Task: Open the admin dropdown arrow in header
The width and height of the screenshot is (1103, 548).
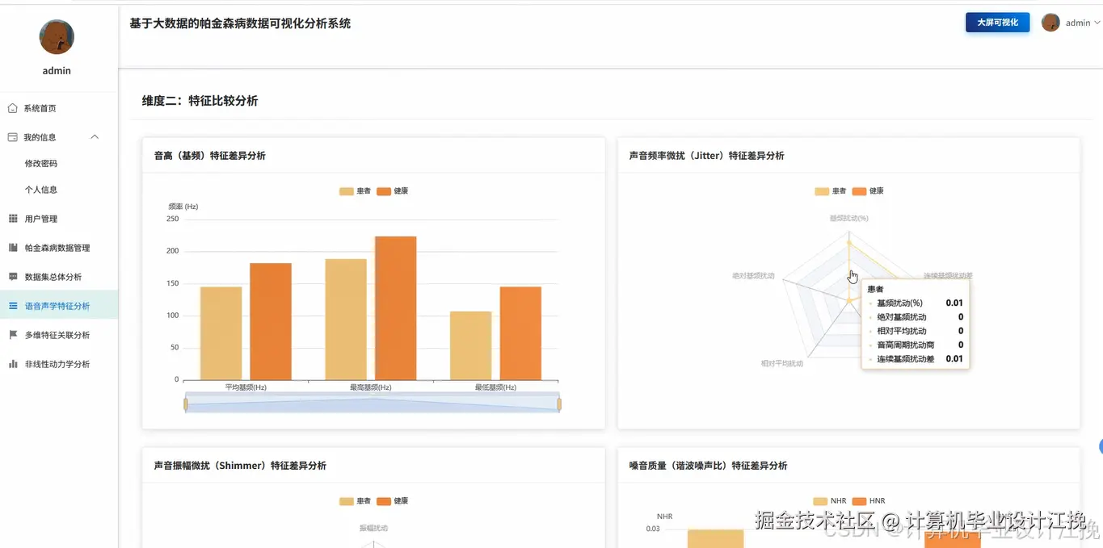Action: pyautogui.click(x=1097, y=23)
